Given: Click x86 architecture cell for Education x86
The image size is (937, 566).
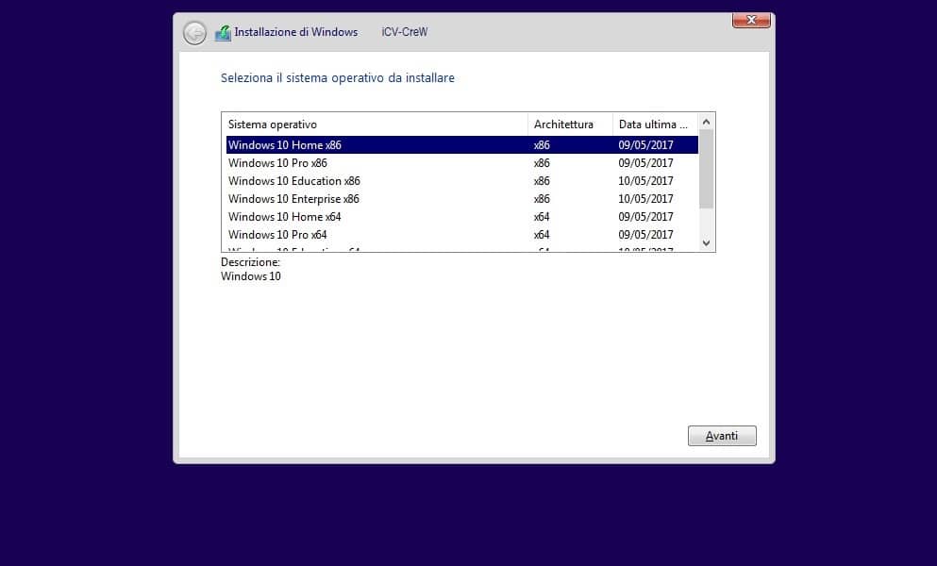Looking at the screenshot, I should [542, 181].
